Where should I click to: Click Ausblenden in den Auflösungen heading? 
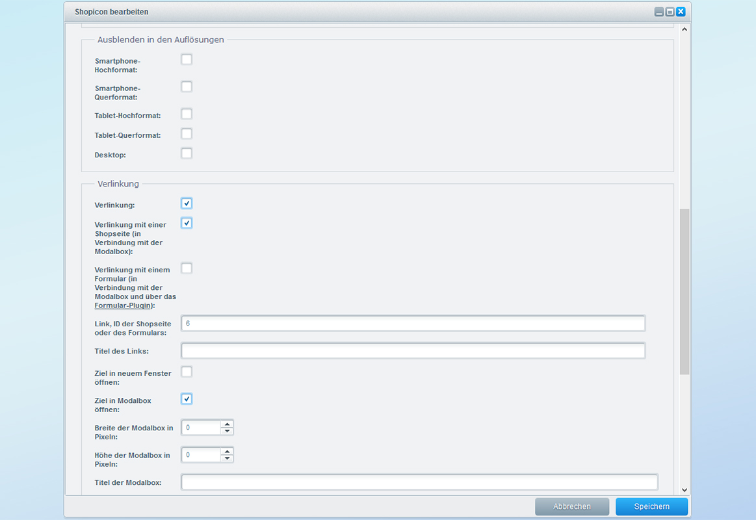pyautogui.click(x=161, y=40)
